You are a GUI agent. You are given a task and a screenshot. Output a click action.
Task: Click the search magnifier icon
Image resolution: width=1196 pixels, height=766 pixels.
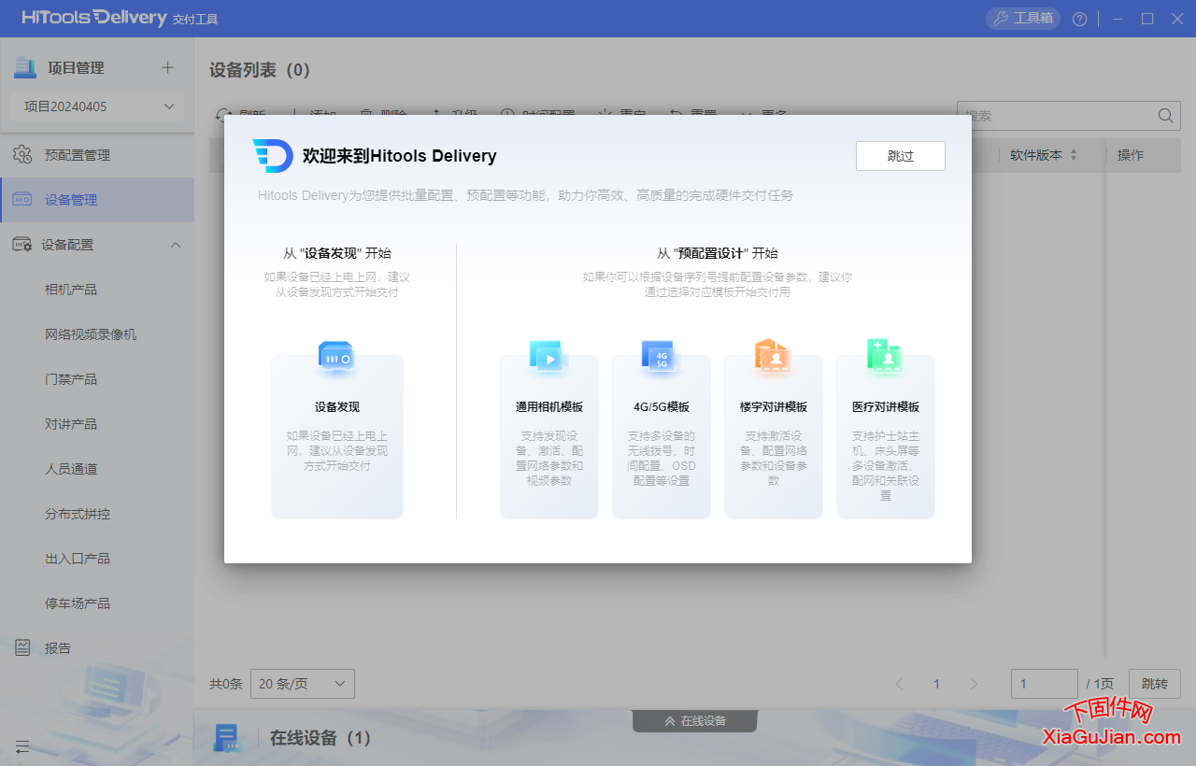pos(1166,116)
